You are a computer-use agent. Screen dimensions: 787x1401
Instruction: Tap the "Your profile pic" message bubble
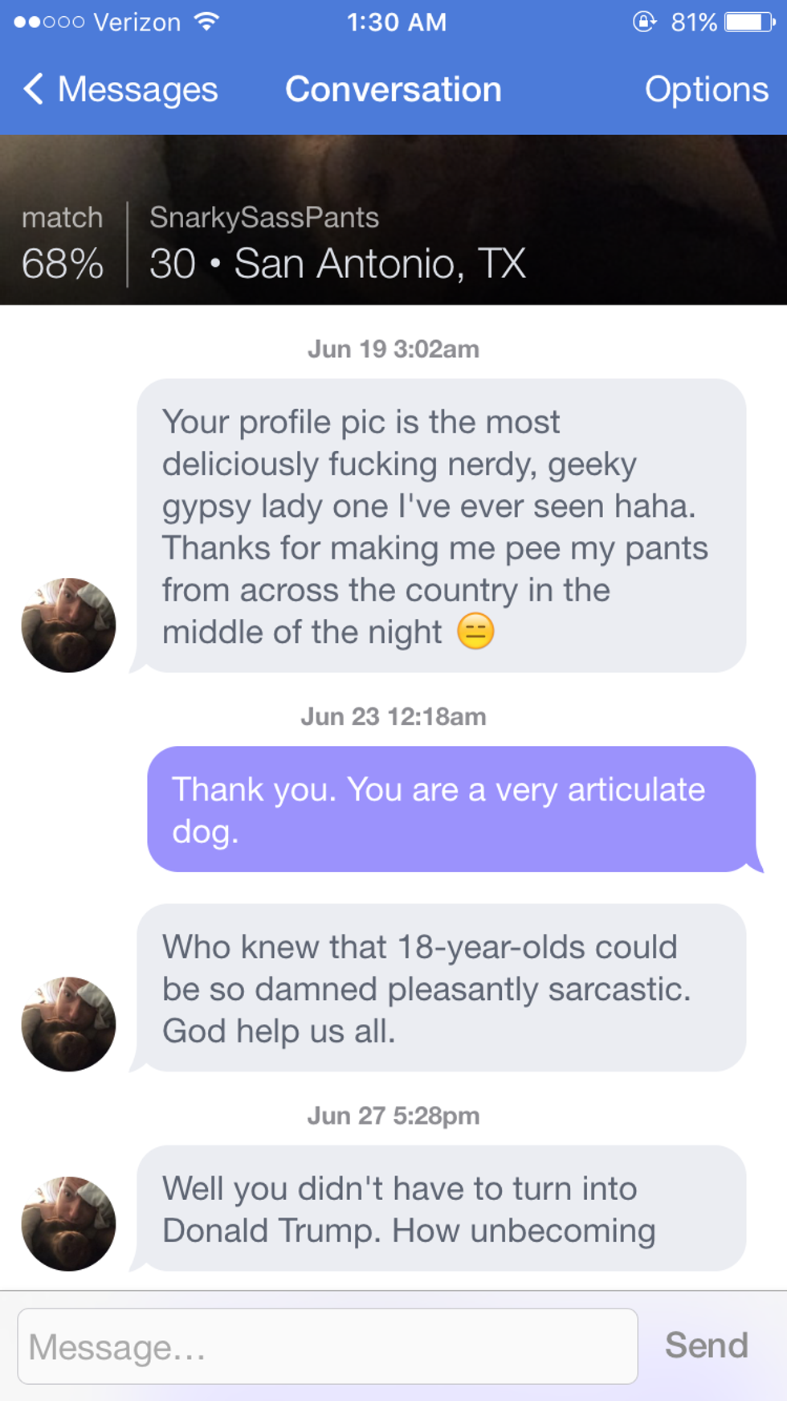point(441,526)
